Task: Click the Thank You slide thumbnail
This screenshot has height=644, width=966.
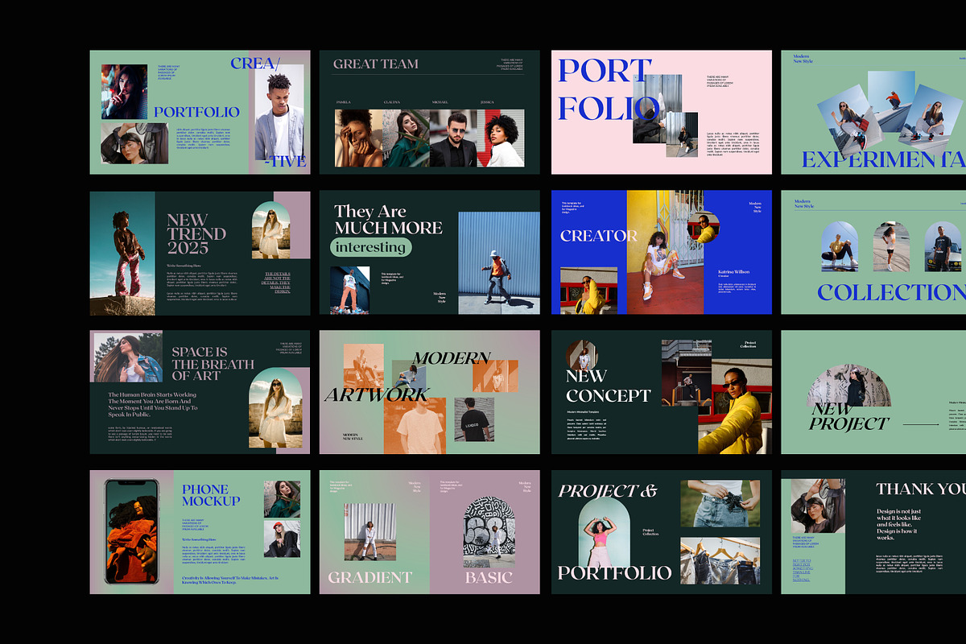Action: (x=873, y=532)
